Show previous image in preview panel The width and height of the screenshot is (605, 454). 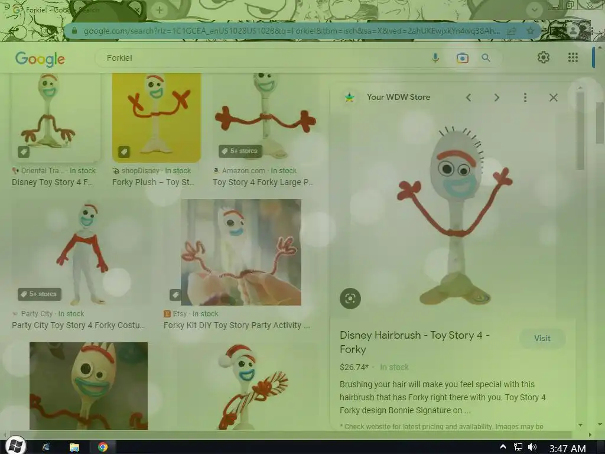coord(469,98)
